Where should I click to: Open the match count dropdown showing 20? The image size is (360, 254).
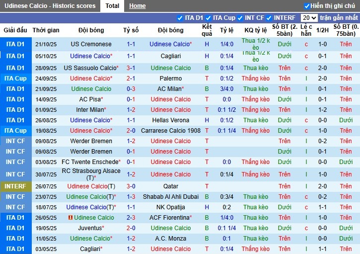309,18
